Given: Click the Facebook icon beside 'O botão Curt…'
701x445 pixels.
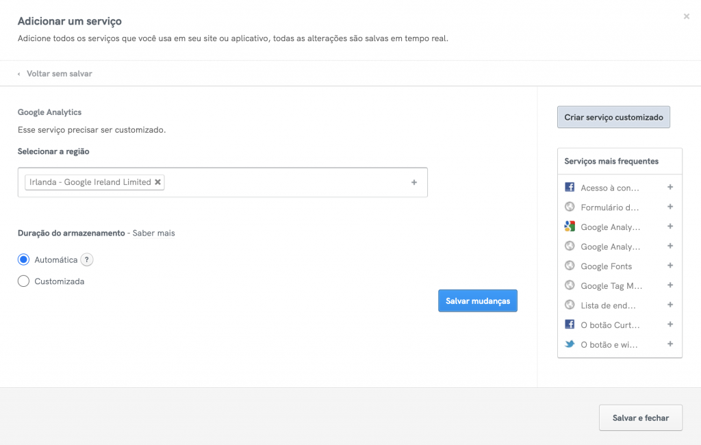Looking at the screenshot, I should (x=570, y=325).
